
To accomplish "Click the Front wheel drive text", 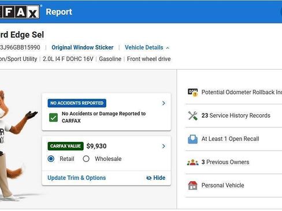I will (x=149, y=59).
